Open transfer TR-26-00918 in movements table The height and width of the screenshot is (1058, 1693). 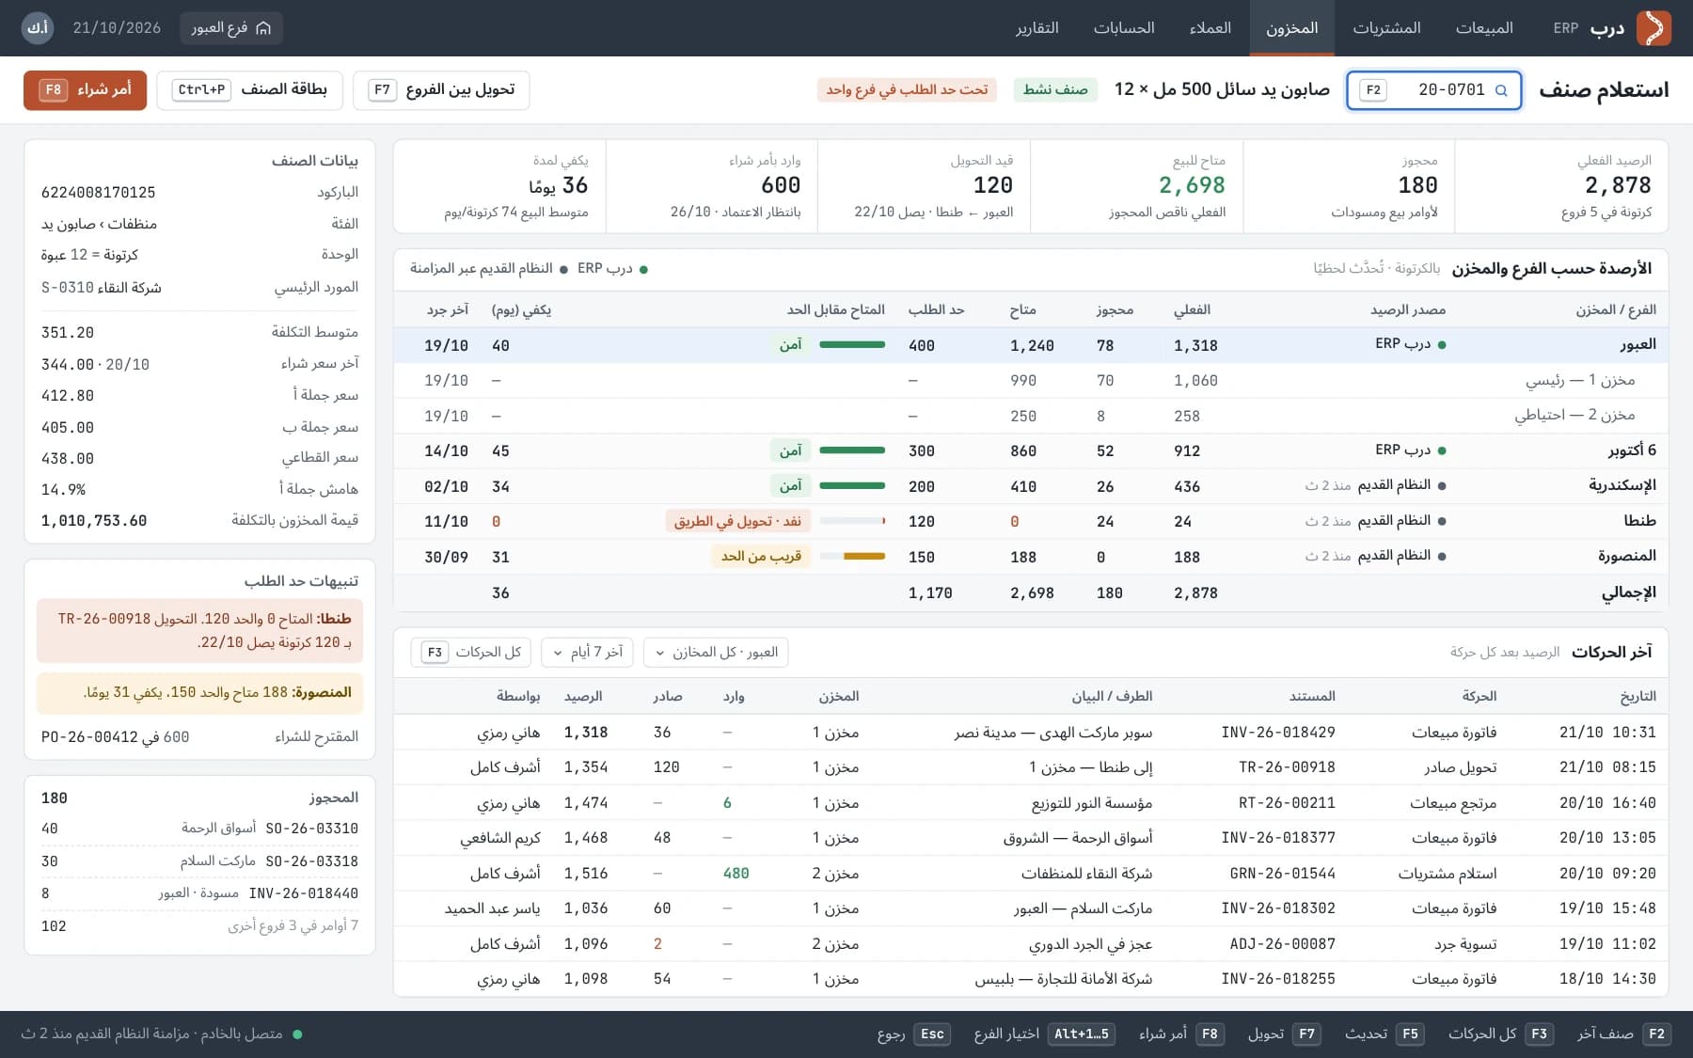[x=1287, y=767]
